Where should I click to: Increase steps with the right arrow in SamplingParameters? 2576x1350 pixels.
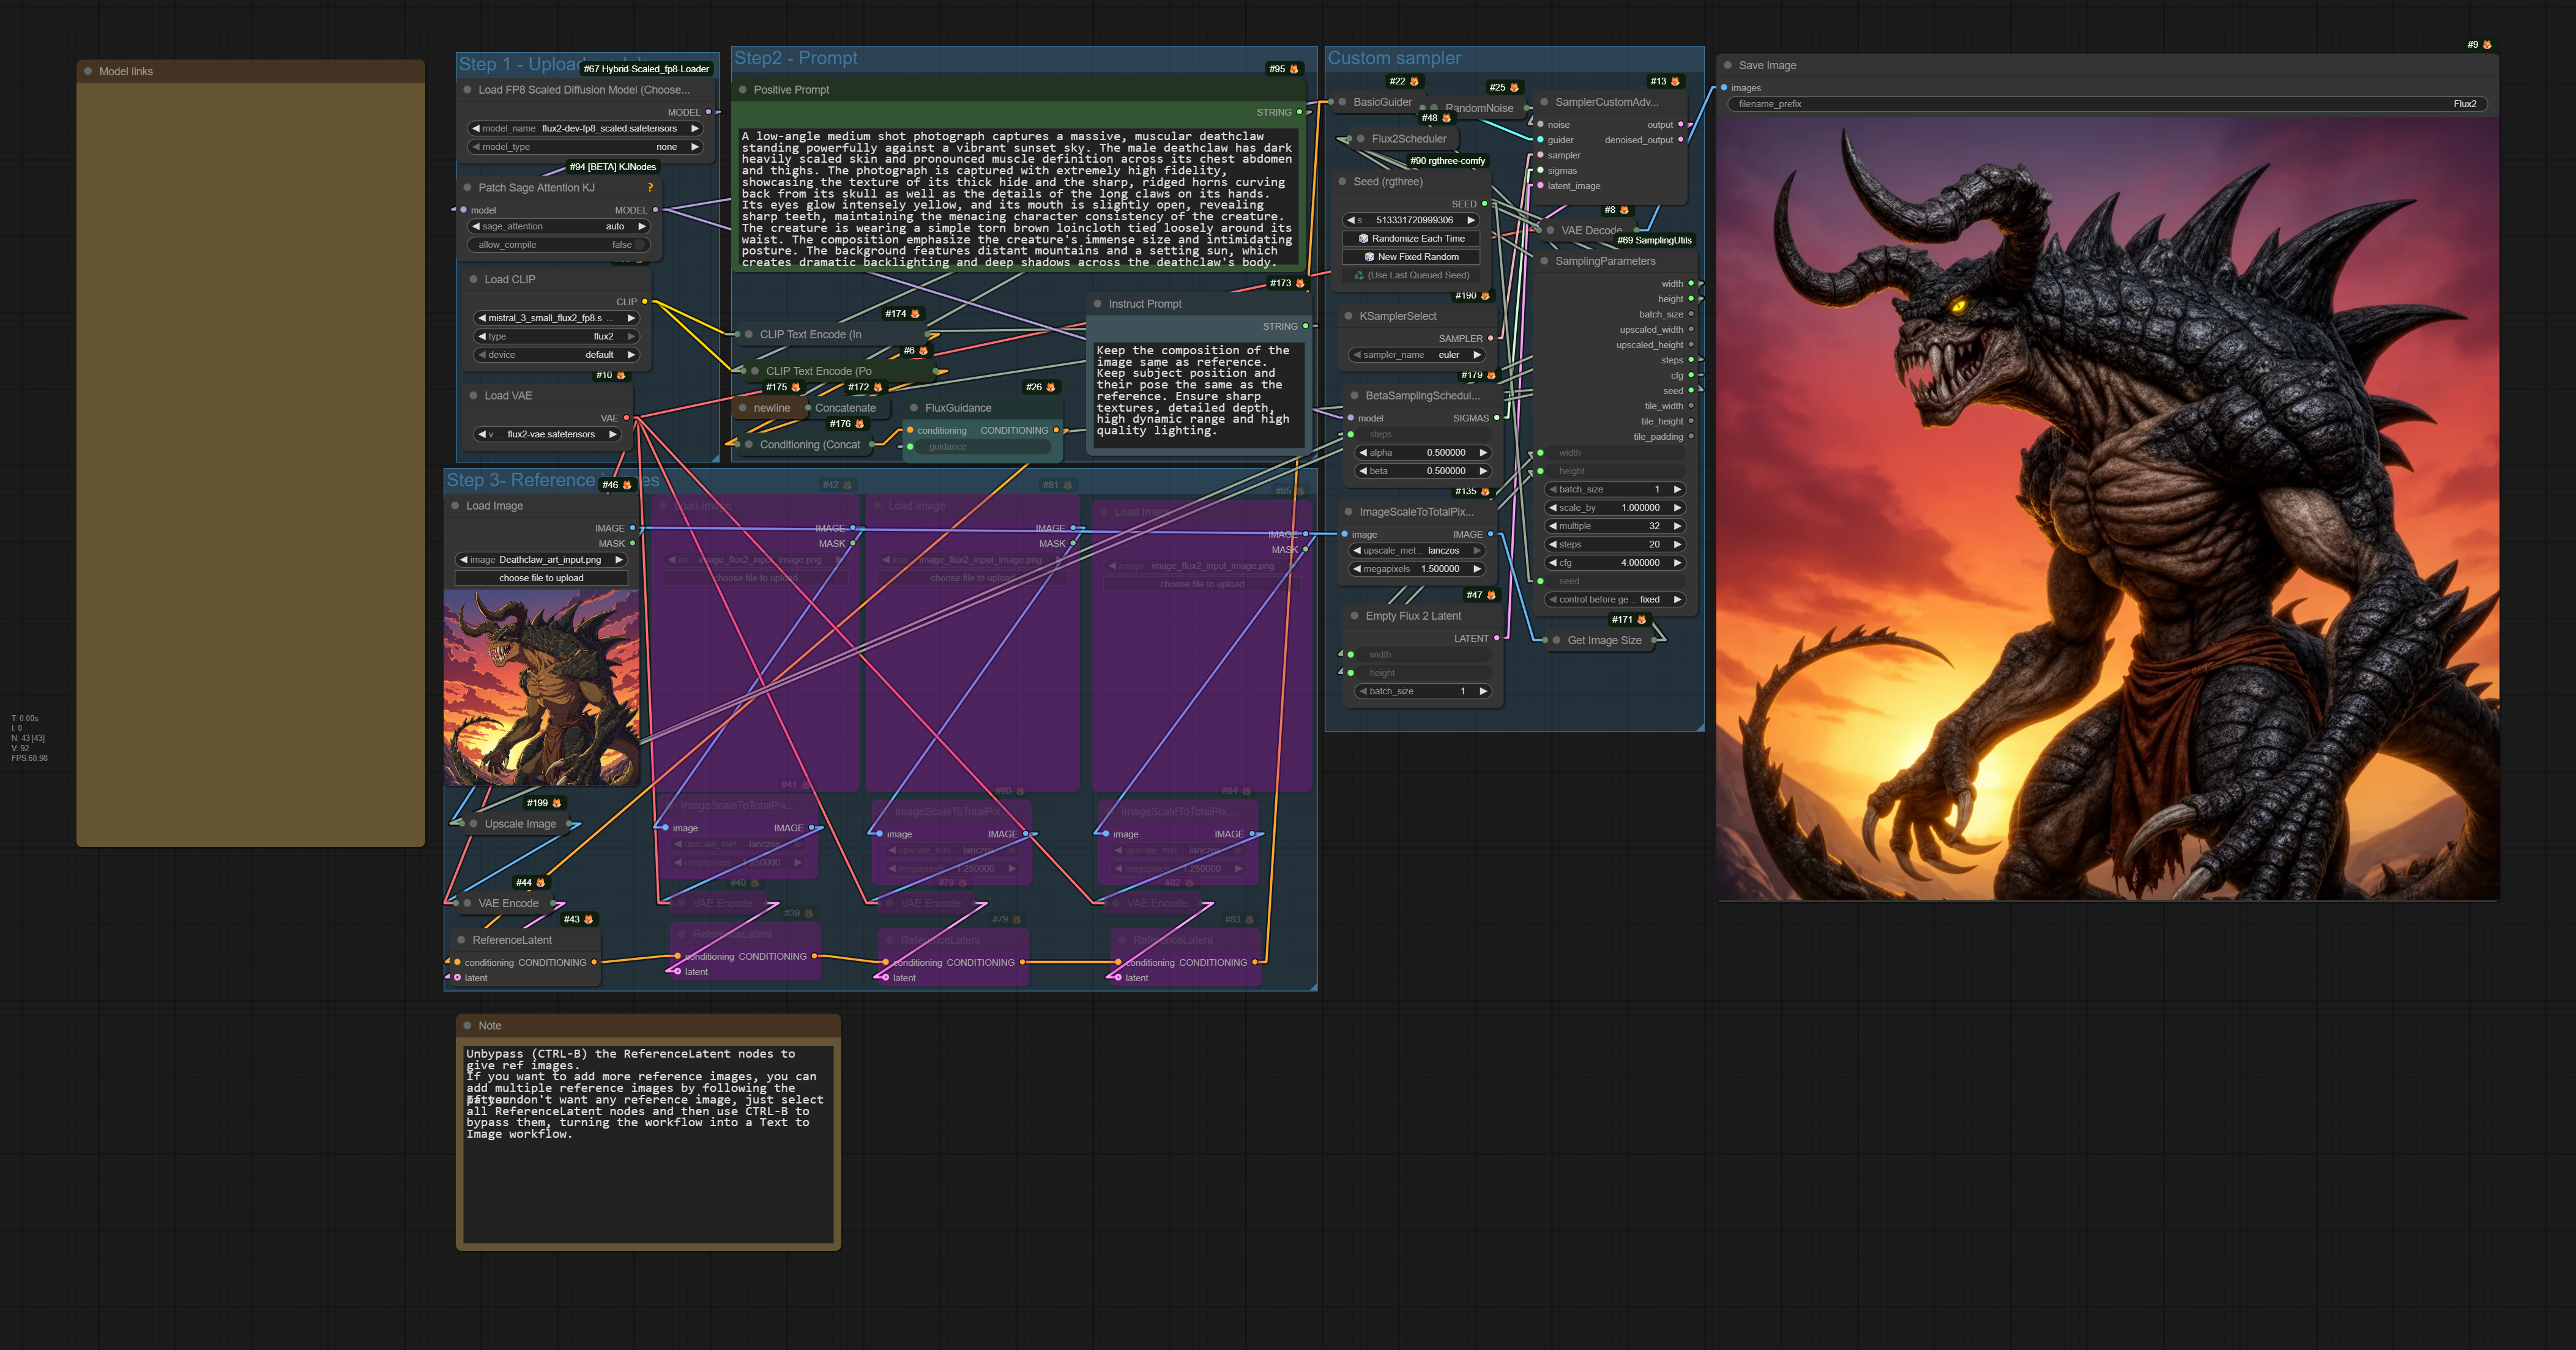(1677, 545)
